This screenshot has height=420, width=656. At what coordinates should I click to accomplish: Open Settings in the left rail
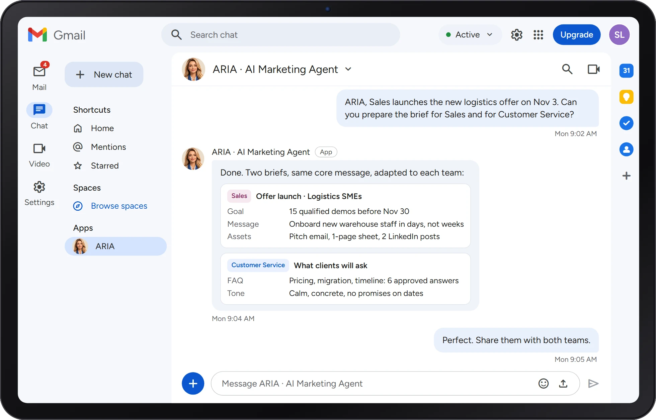click(x=39, y=194)
